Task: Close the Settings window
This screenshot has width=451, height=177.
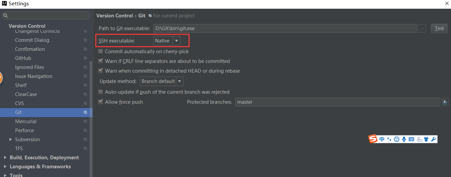Action: coord(446,3)
